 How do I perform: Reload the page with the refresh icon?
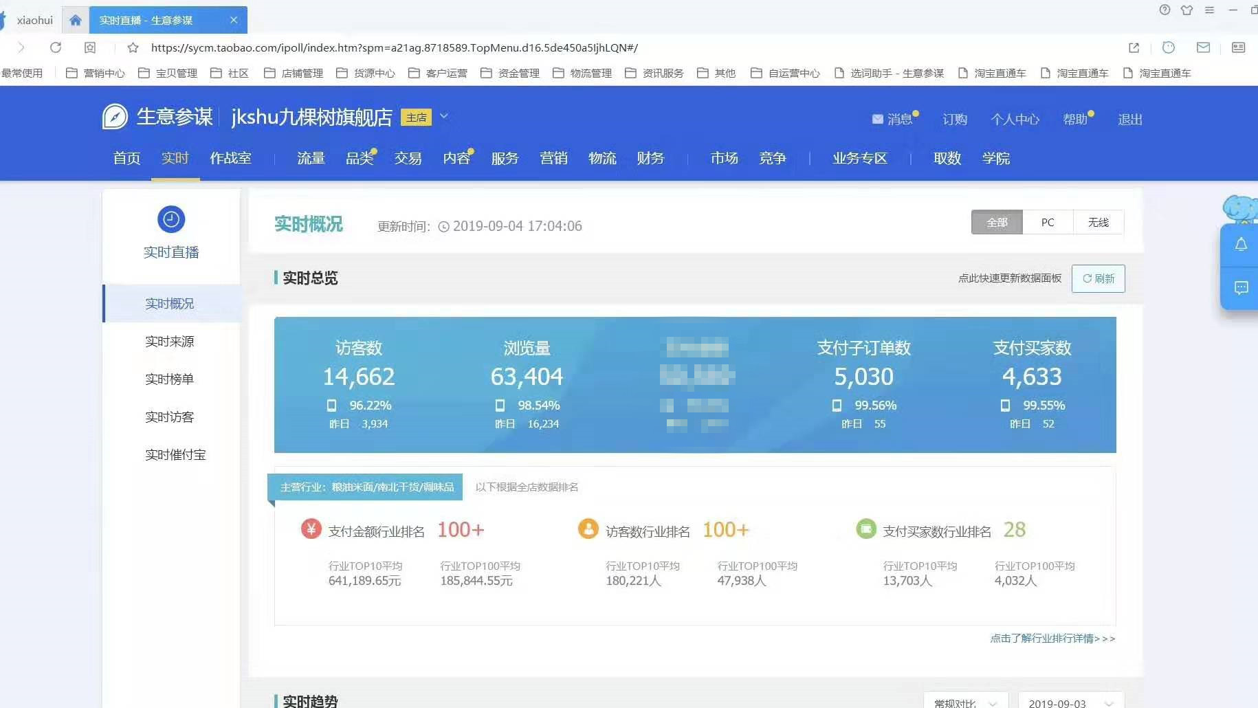[56, 47]
